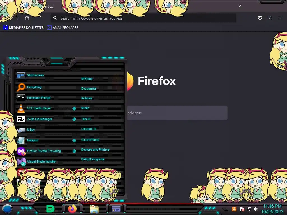Open the Pictures library link
The image size is (287, 215).
point(87,98)
